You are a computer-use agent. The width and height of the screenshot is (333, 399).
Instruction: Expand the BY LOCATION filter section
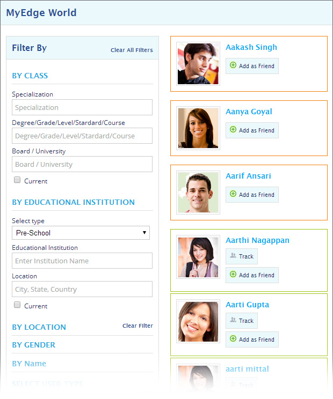pyautogui.click(x=39, y=327)
